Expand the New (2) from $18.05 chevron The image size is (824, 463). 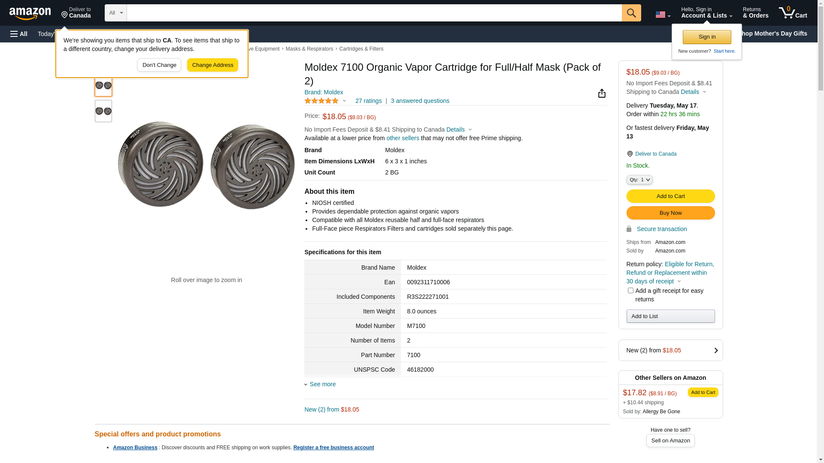(x=715, y=350)
